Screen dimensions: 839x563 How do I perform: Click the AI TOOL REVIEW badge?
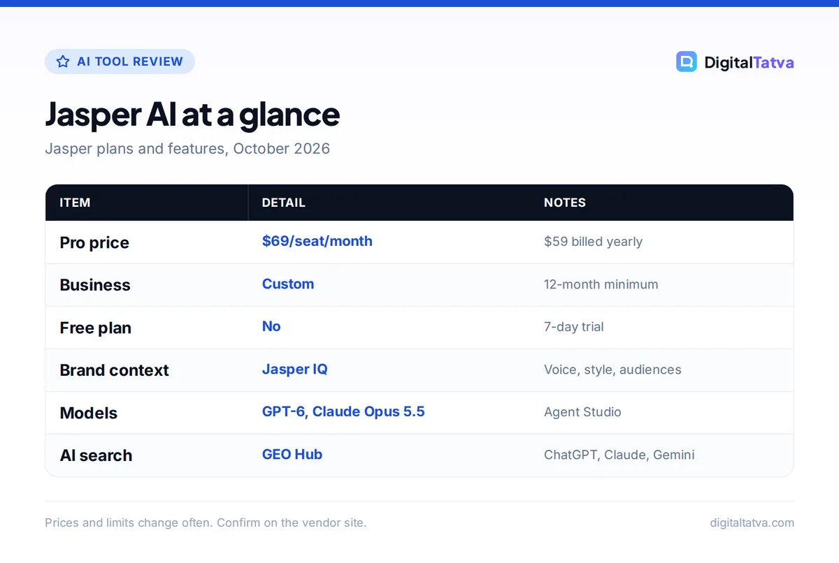(120, 61)
